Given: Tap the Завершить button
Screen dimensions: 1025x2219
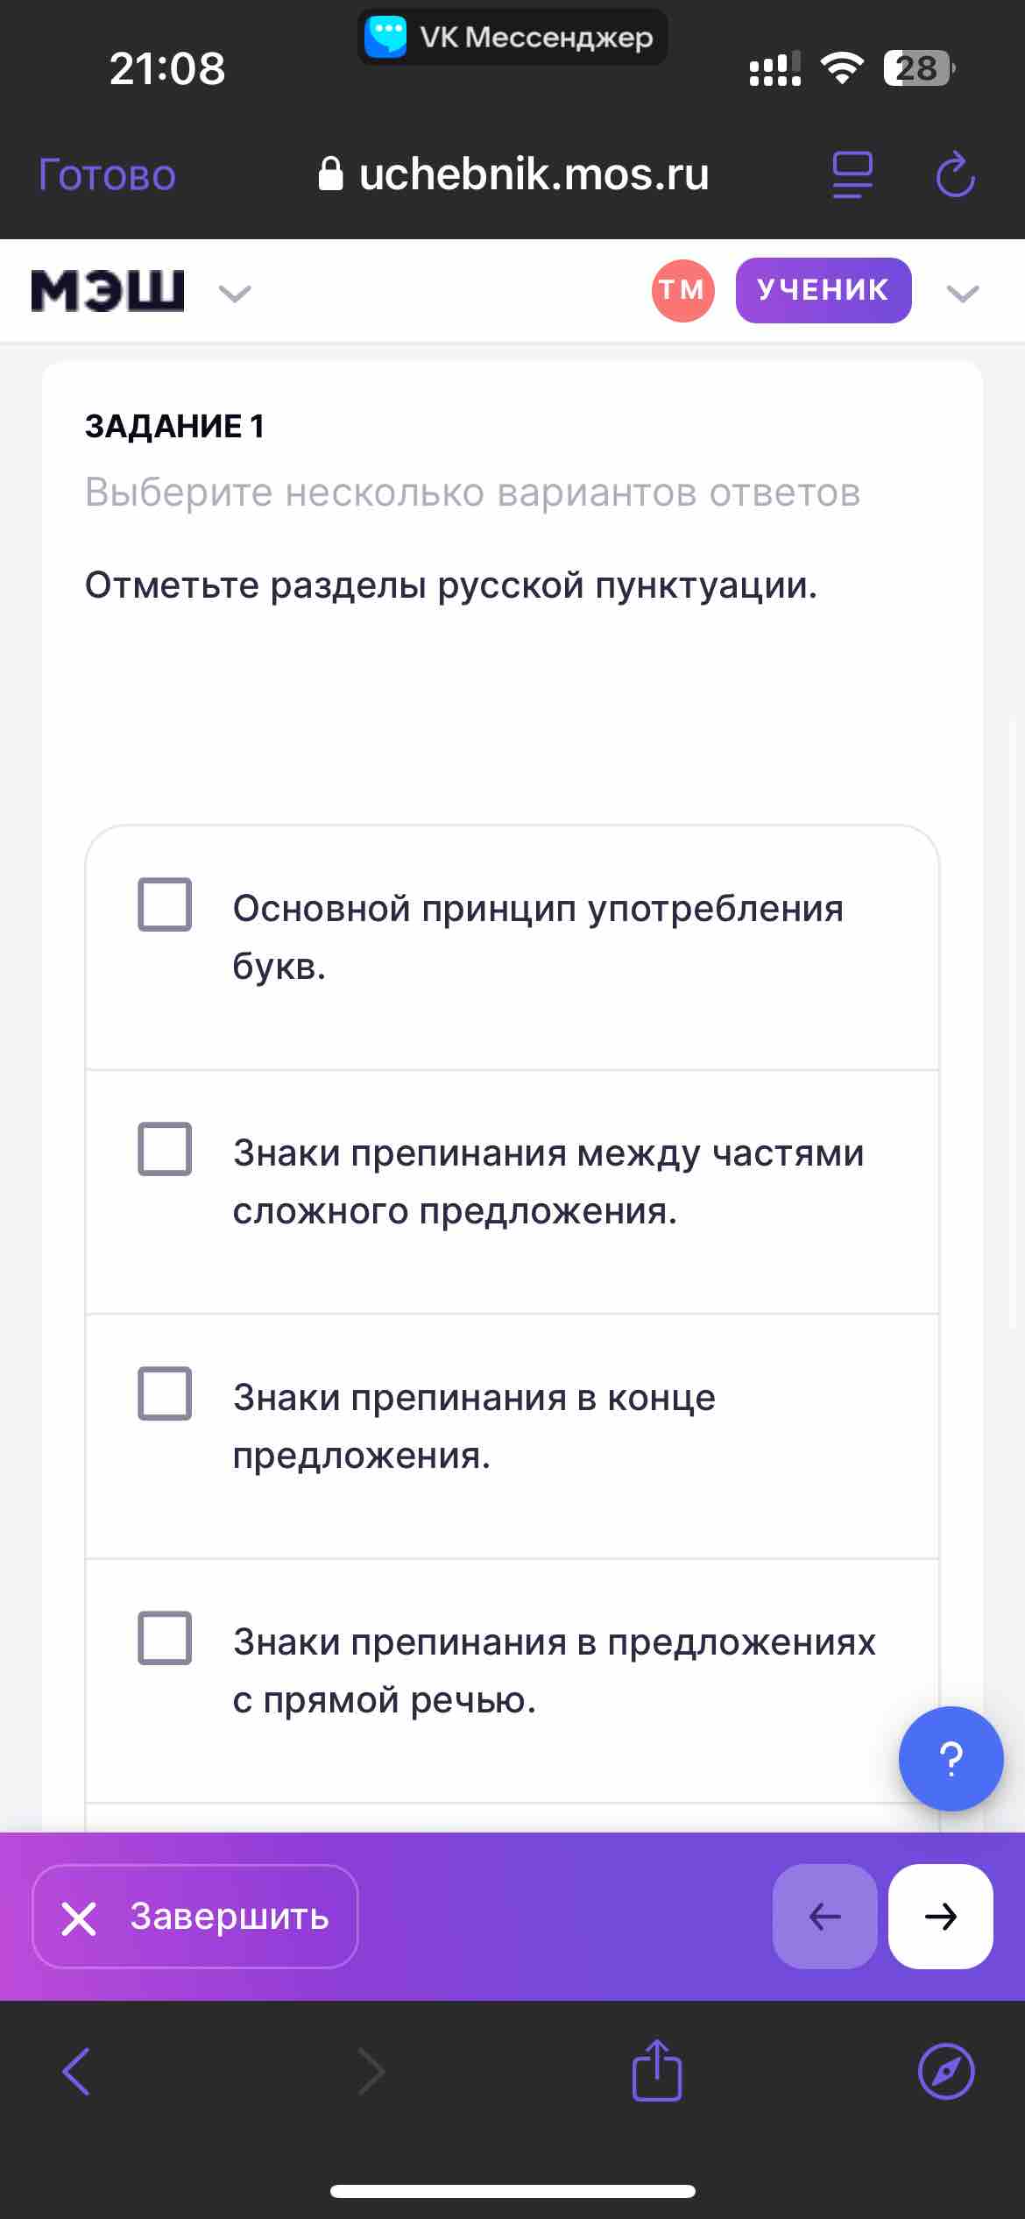Looking at the screenshot, I should [195, 1916].
